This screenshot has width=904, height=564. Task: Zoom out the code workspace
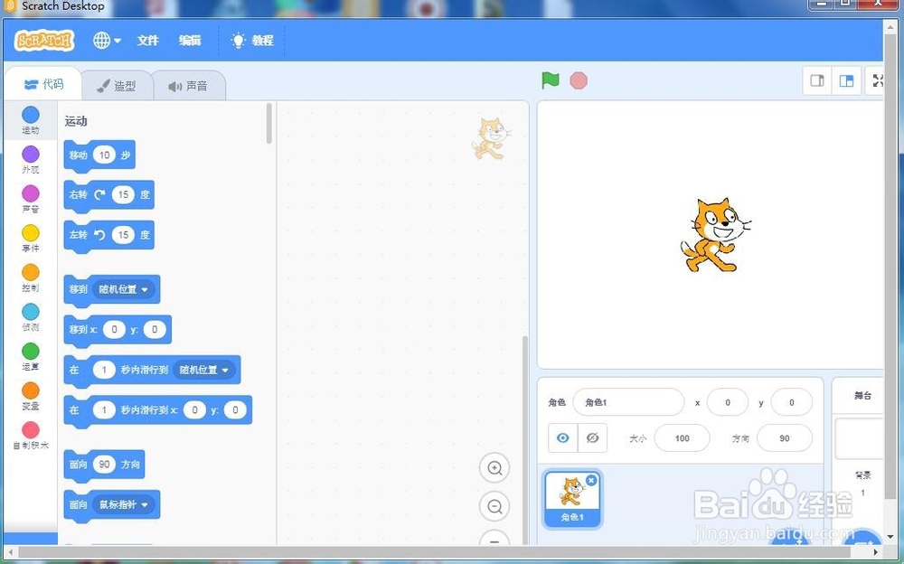(494, 506)
